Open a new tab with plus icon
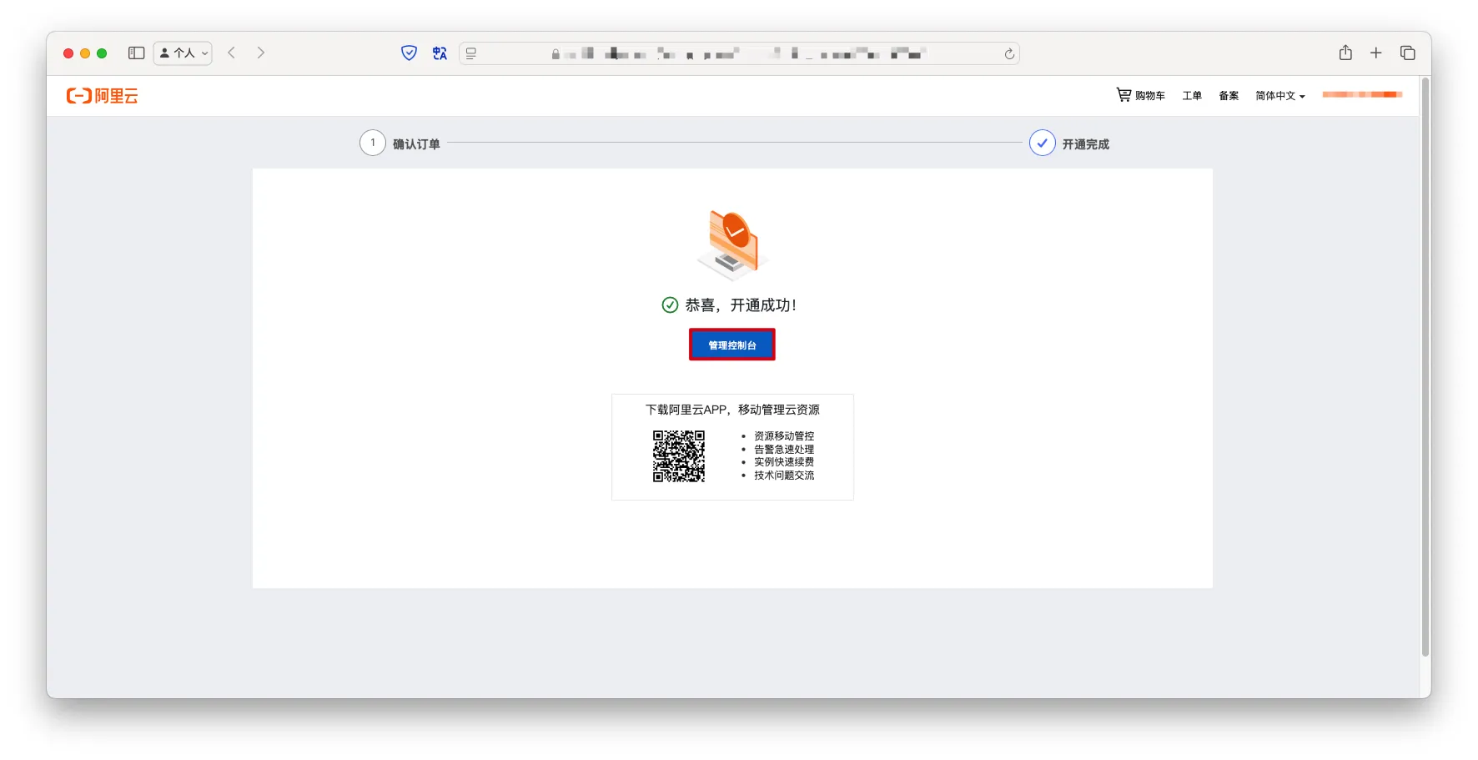This screenshot has width=1478, height=760. [1376, 53]
